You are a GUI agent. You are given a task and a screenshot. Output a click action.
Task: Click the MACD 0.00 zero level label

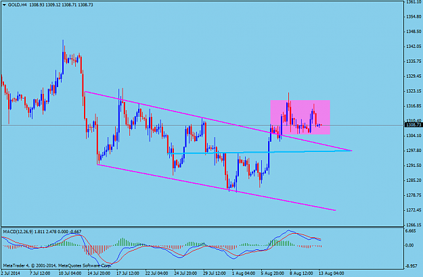tap(410, 245)
